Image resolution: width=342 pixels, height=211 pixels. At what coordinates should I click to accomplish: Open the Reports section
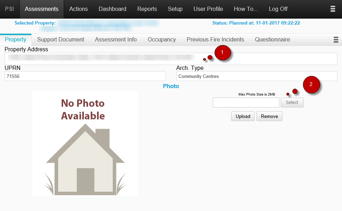pyautogui.click(x=147, y=9)
